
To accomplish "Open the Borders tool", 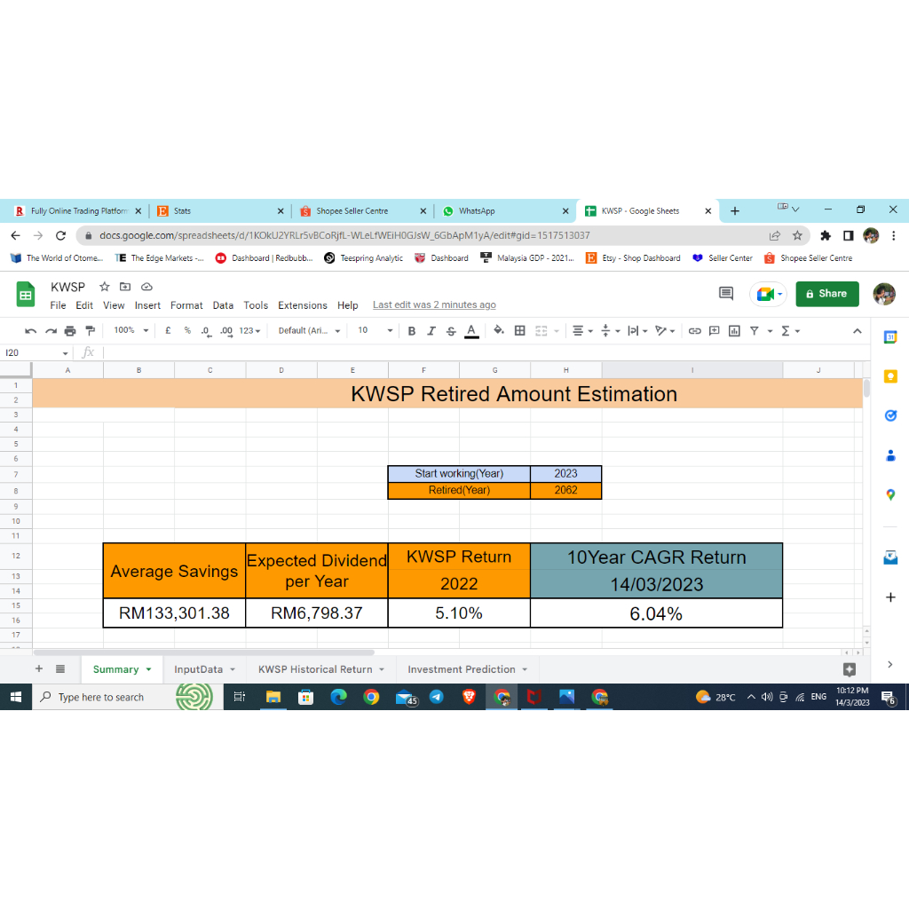I will pos(520,331).
